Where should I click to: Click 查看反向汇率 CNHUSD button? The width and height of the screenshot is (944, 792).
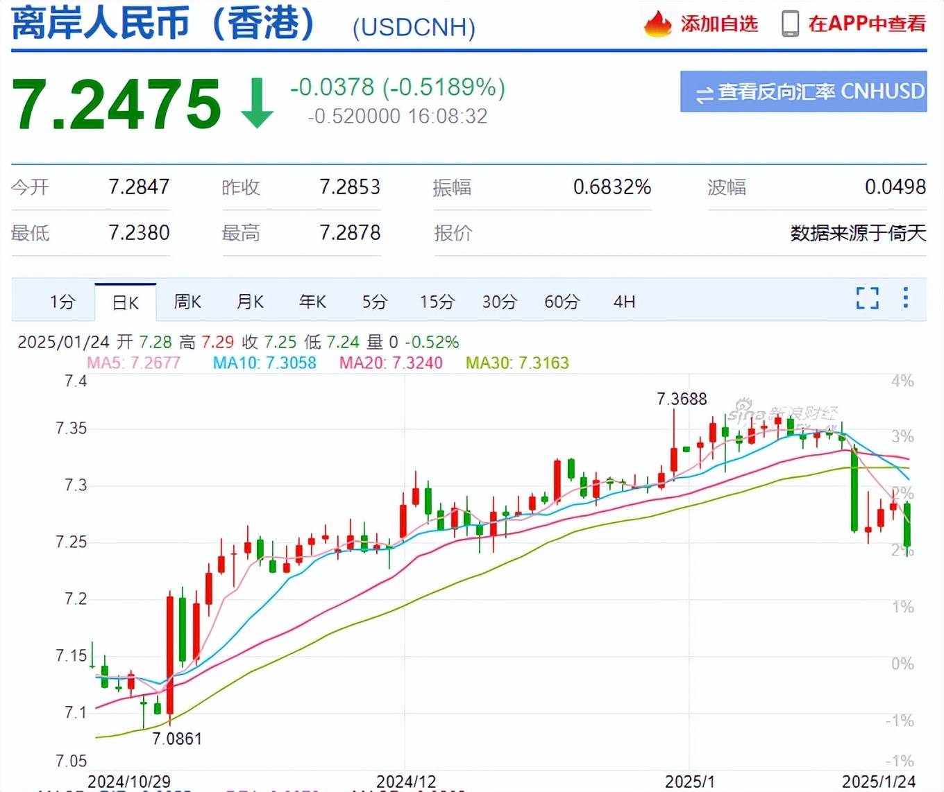(802, 92)
